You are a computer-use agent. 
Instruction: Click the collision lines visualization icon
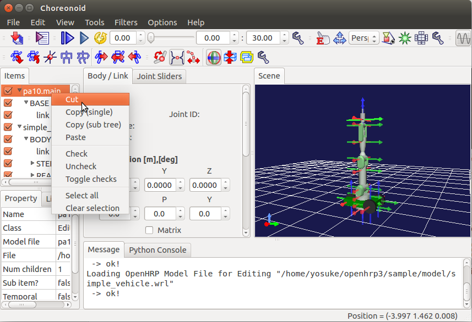coord(388,38)
